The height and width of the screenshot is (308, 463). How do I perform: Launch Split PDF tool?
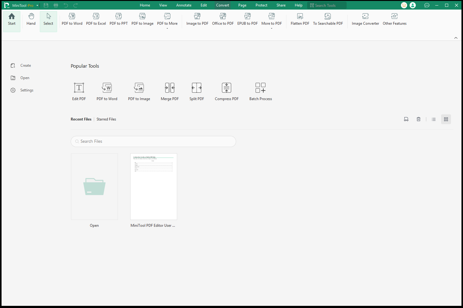pyautogui.click(x=197, y=91)
